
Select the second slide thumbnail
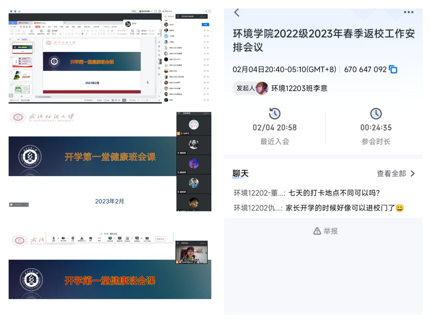tap(22, 61)
